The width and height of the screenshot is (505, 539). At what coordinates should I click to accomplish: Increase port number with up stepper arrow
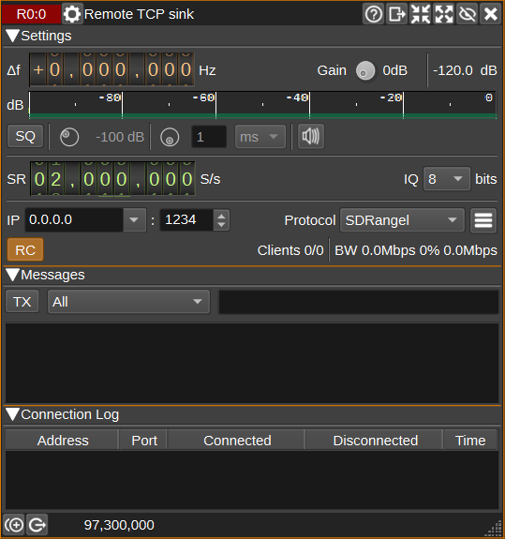point(221,216)
